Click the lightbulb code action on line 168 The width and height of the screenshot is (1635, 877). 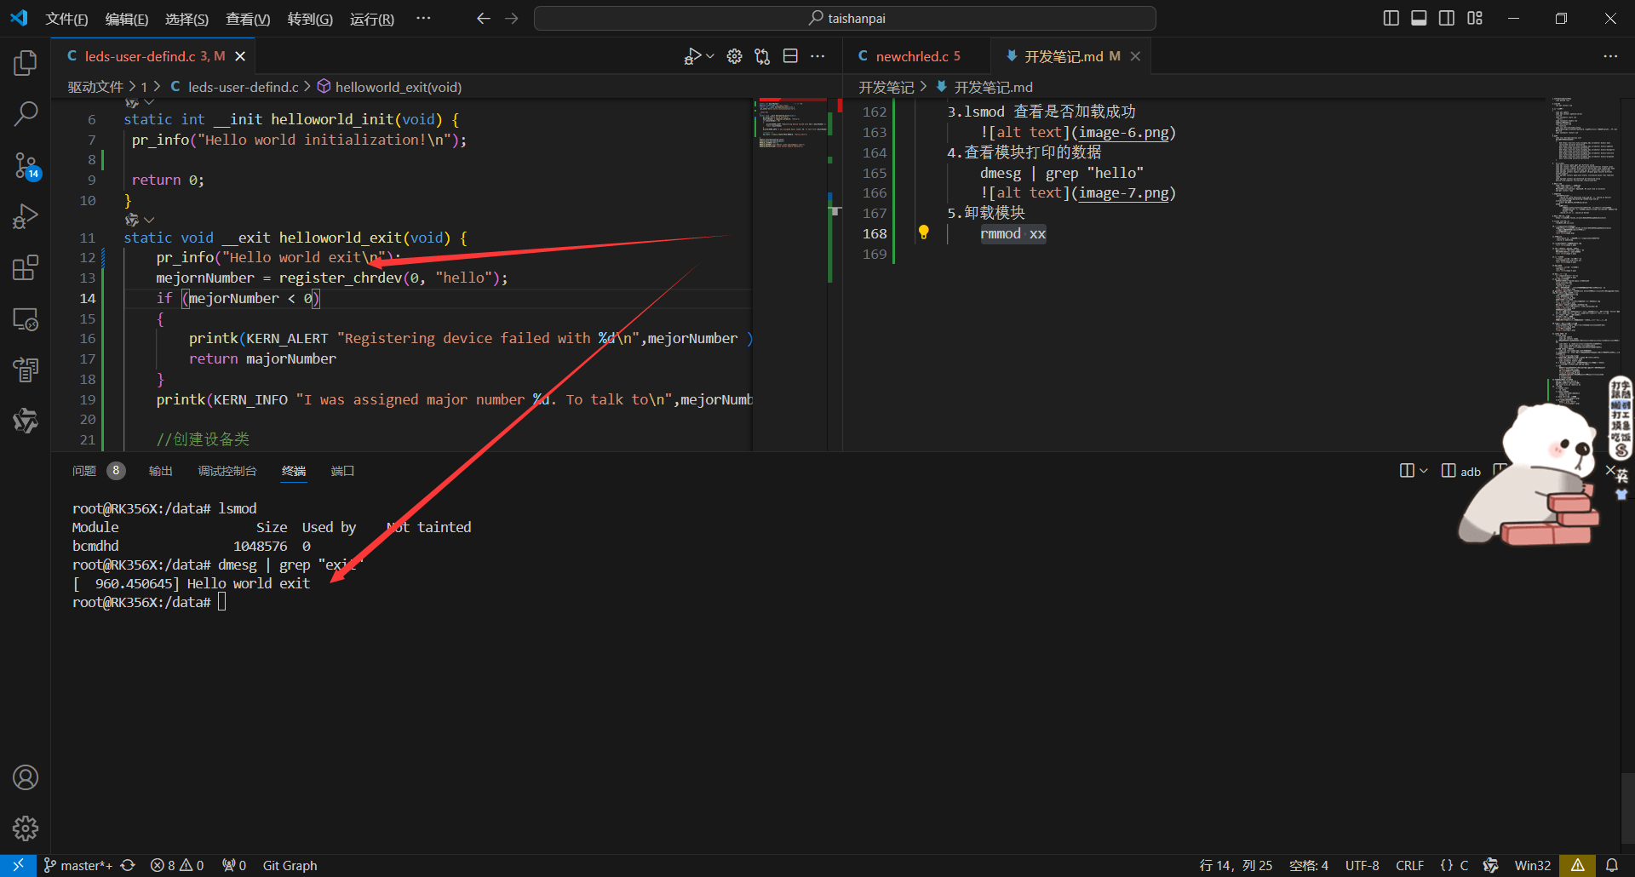923,232
